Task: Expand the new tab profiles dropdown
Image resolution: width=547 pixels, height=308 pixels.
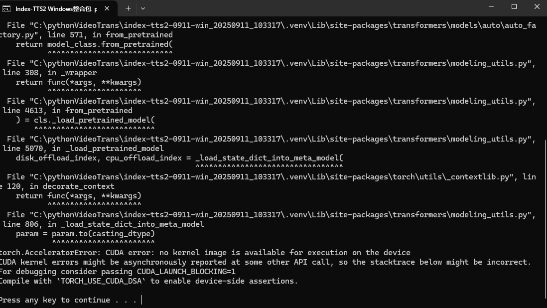Action: [x=143, y=8]
